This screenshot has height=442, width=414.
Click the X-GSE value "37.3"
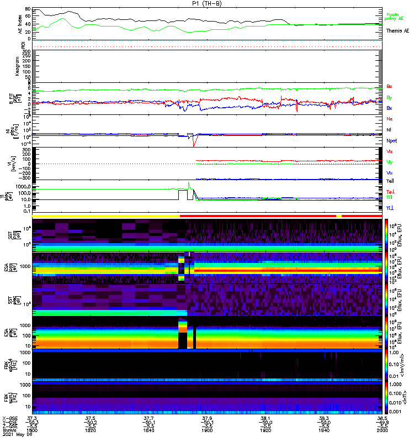point(32,418)
